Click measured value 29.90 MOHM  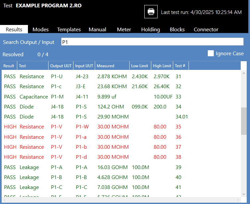click(113, 117)
